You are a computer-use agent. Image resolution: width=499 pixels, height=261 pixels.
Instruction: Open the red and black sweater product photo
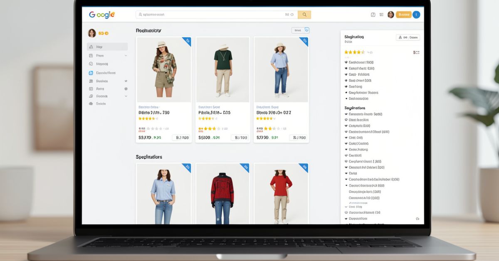(x=222, y=194)
